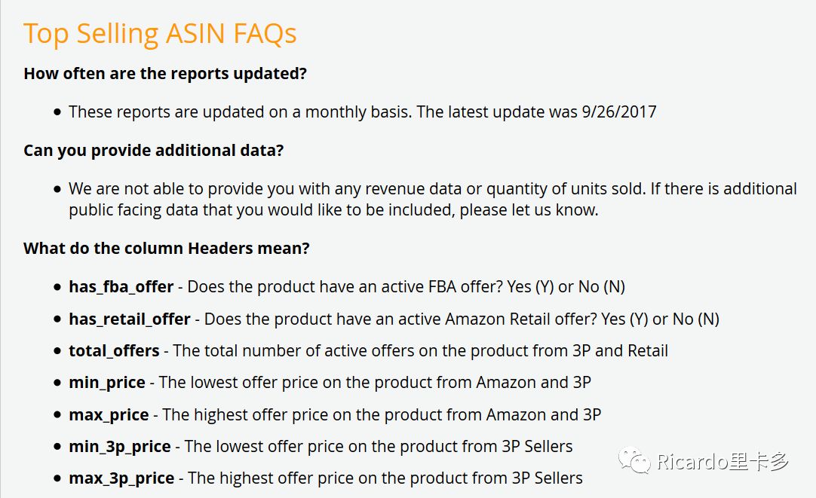Click the max_3p_price term
Screen dimensions: 816x498
pyautogui.click(x=121, y=478)
